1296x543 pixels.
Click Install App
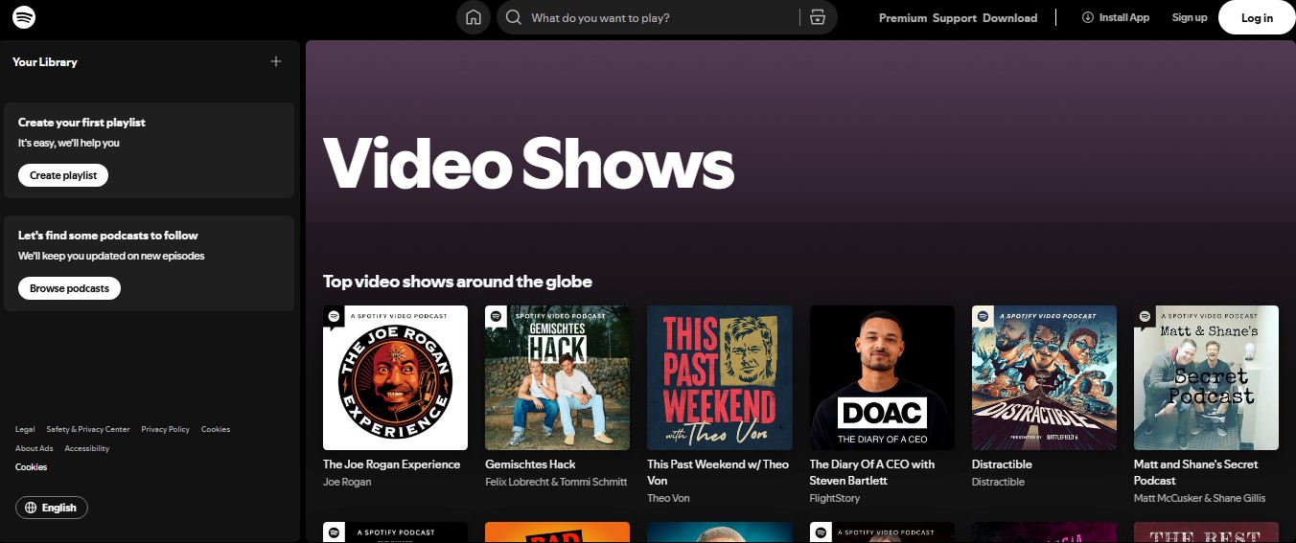tap(1115, 17)
